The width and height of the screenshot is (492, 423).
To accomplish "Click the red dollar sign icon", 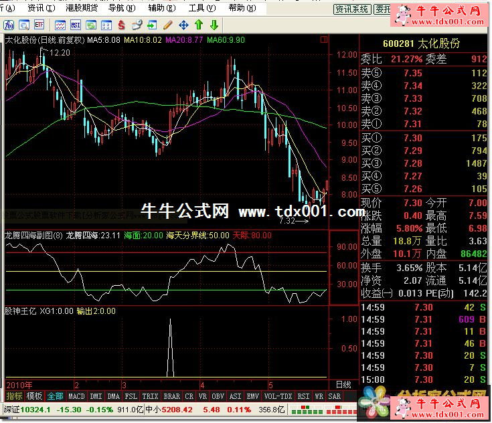I will [121, 25].
